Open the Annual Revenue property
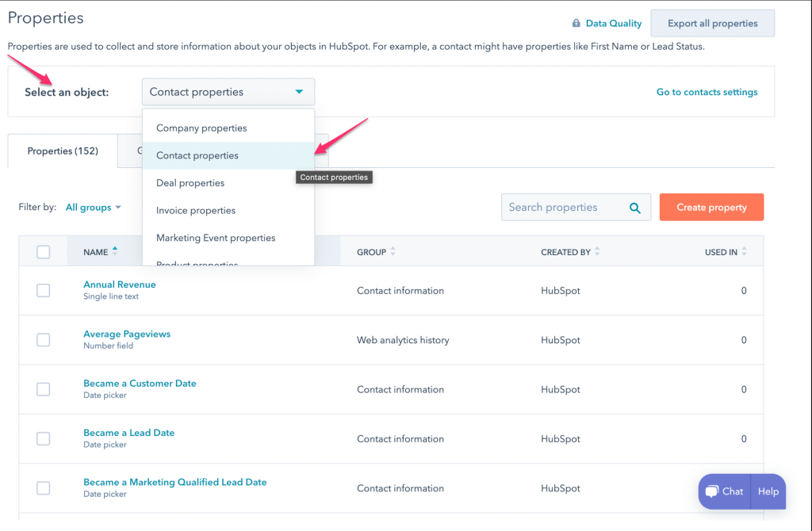Screen dimensions: 812x531 point(120,285)
